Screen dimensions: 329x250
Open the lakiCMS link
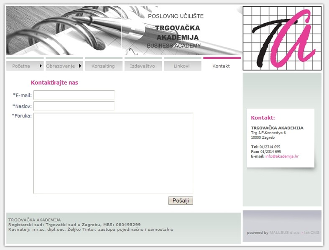pos(311,232)
